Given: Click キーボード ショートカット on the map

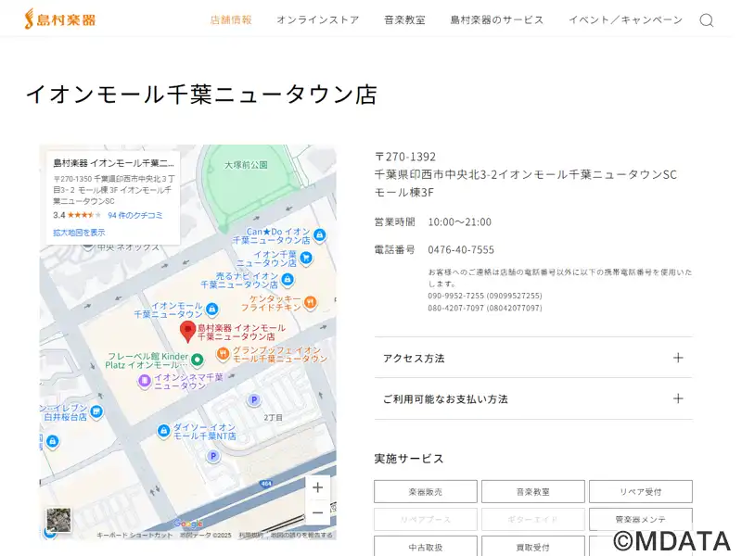Looking at the screenshot, I should [x=134, y=536].
